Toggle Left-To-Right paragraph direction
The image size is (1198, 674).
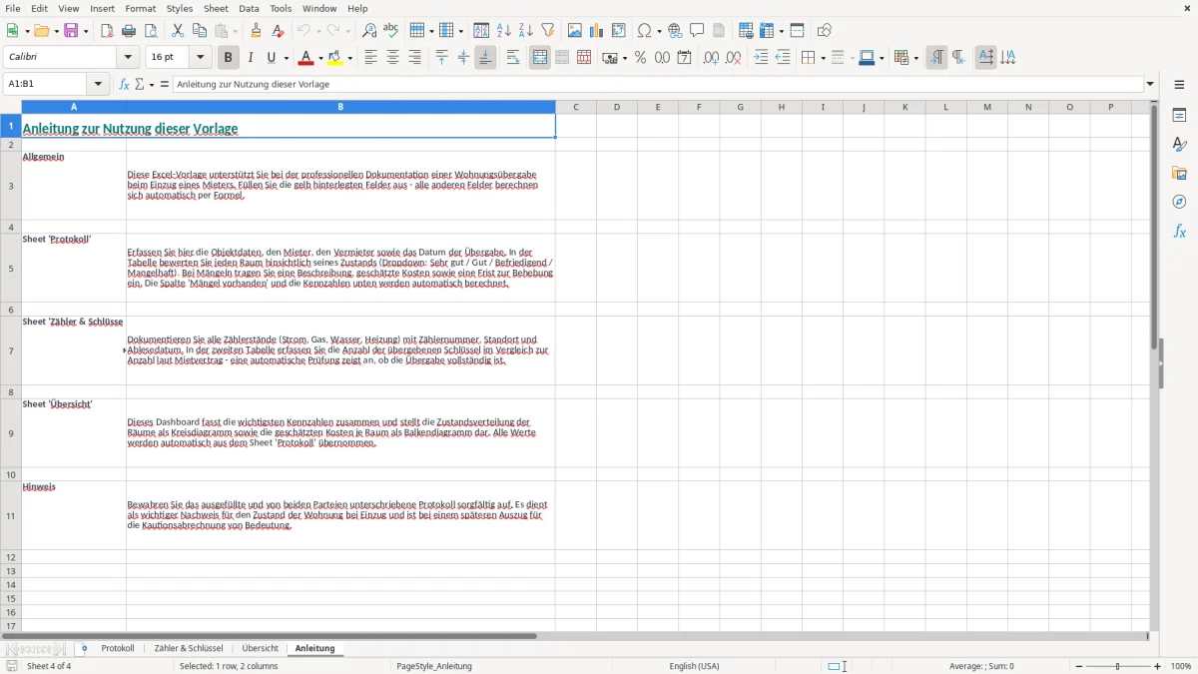[x=936, y=58]
